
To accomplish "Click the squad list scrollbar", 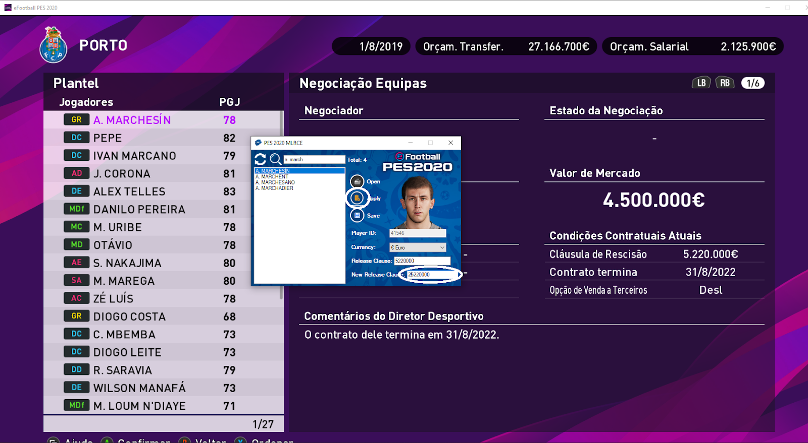I will point(281,205).
